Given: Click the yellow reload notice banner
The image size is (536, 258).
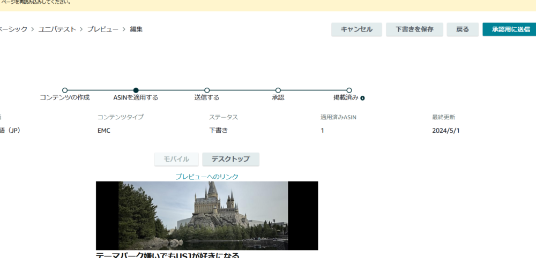Looking at the screenshot, I should click(x=268, y=4).
